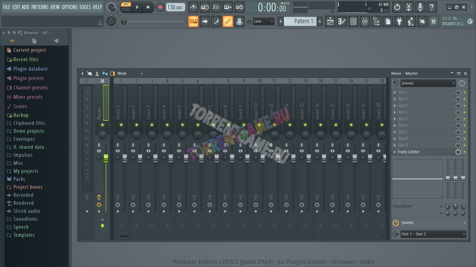
Task: Open the Line snap dropdown
Action: (263, 22)
